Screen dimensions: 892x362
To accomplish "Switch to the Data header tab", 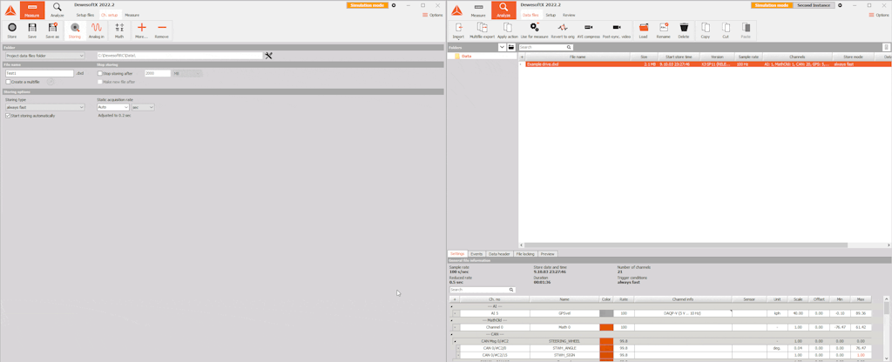I will (x=499, y=253).
